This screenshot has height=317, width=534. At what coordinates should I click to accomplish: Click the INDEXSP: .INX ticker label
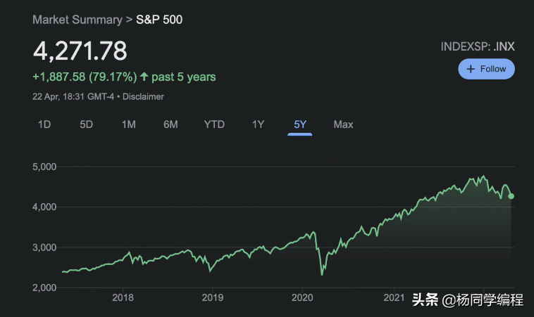[478, 47]
